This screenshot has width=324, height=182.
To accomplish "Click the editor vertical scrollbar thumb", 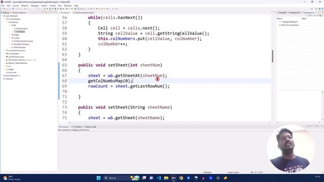I will 272,56.
